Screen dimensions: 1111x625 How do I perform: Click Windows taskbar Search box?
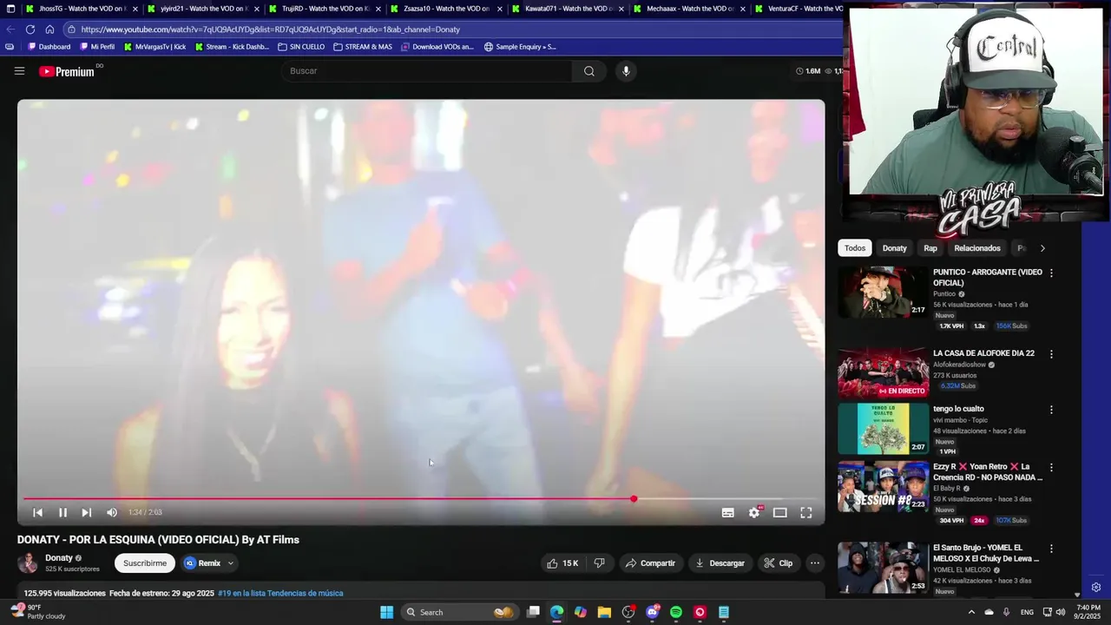coord(459,612)
